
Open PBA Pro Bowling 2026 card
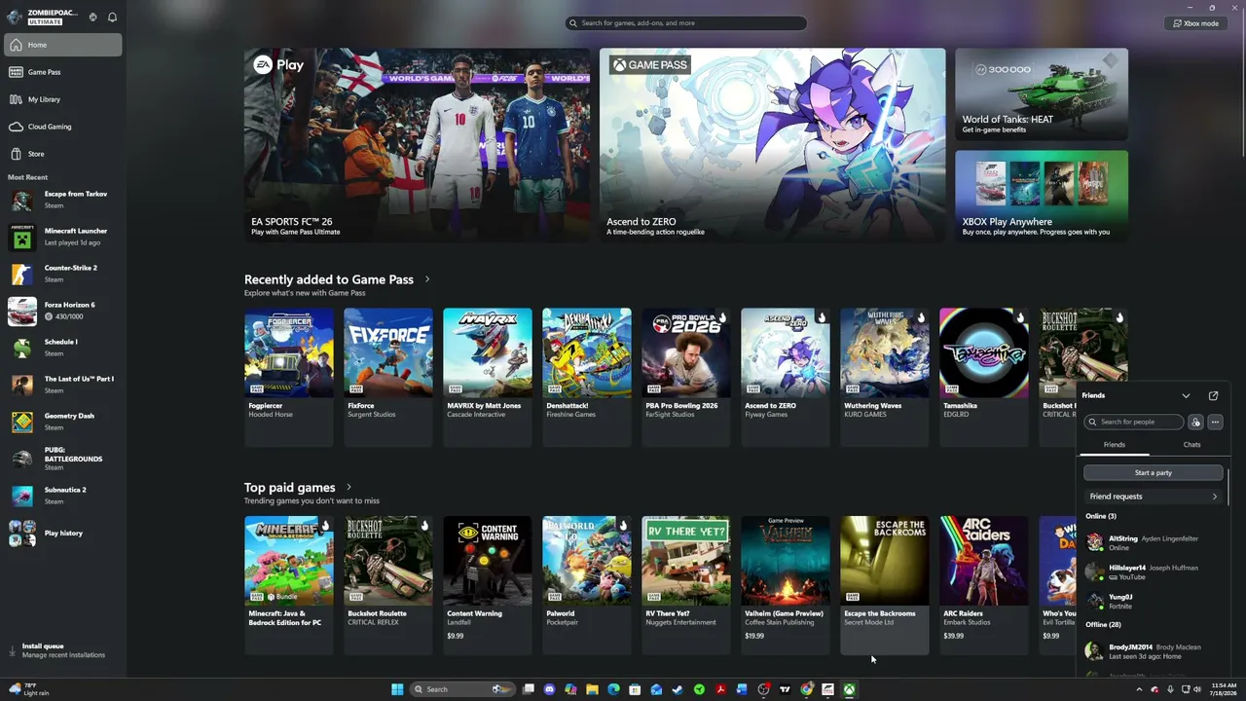coord(686,377)
